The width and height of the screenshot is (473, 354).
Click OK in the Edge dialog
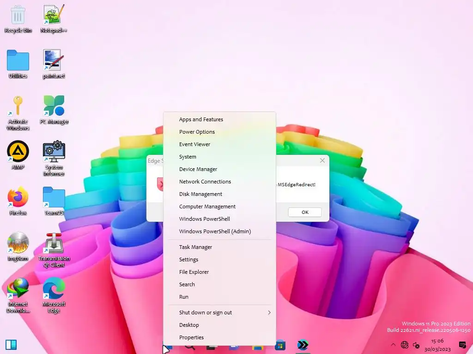pyautogui.click(x=305, y=212)
